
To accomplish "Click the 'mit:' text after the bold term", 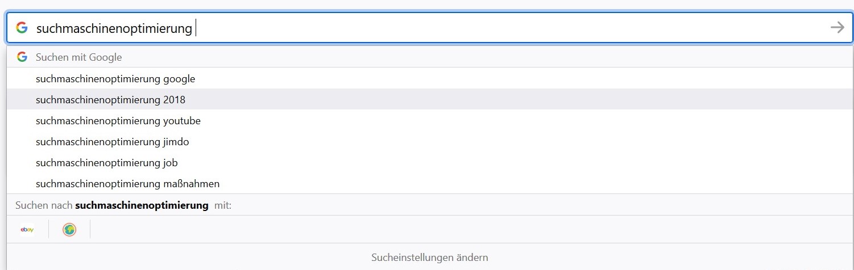I will 223,205.
